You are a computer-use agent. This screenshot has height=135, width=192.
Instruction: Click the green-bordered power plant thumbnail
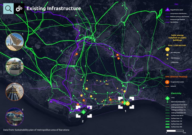[15, 67]
